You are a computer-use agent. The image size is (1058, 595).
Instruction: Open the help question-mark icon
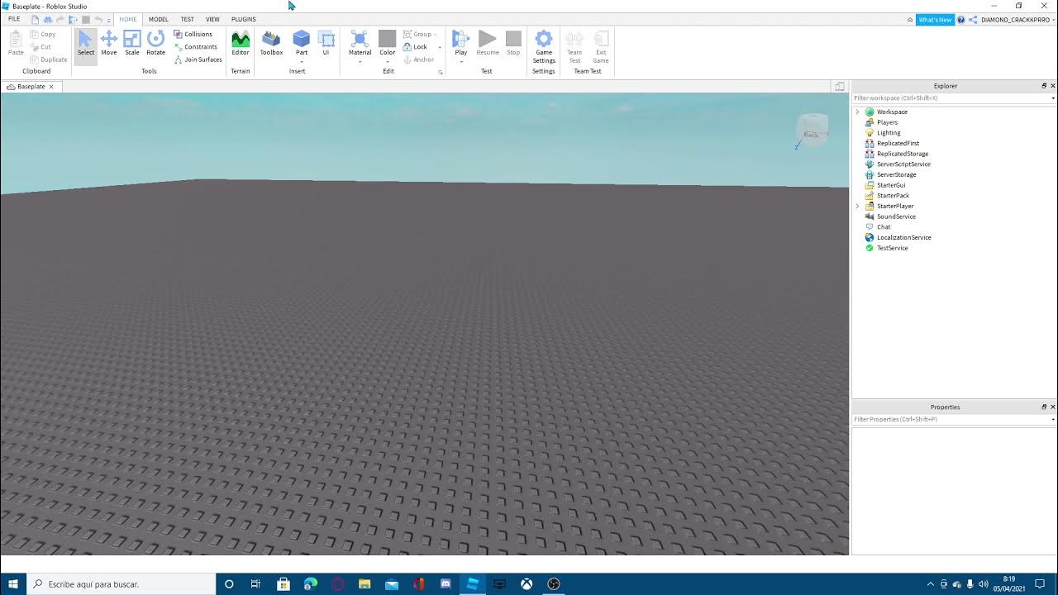click(961, 19)
